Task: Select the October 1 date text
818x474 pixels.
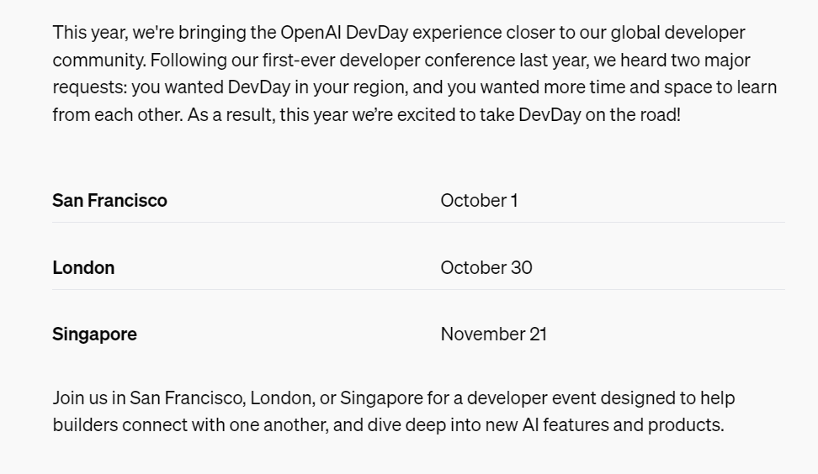Action: point(479,201)
